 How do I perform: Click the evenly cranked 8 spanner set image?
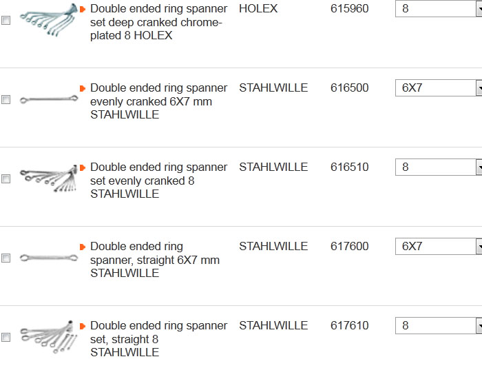pyautogui.click(x=48, y=178)
